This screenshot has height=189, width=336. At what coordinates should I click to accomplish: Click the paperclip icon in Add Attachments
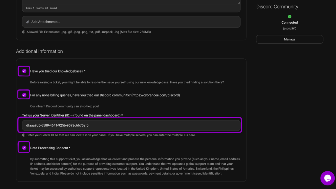pos(28,22)
